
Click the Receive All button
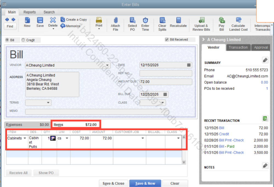pos(19,173)
